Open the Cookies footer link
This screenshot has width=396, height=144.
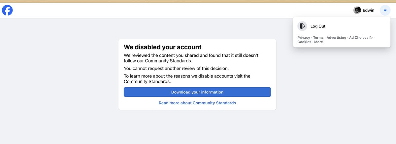(304, 42)
